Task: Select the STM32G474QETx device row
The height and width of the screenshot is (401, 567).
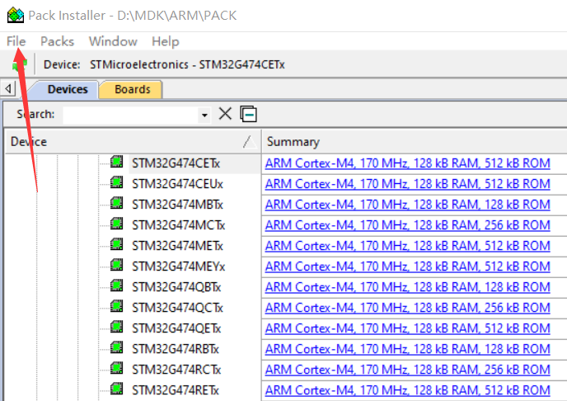Action: click(x=176, y=328)
